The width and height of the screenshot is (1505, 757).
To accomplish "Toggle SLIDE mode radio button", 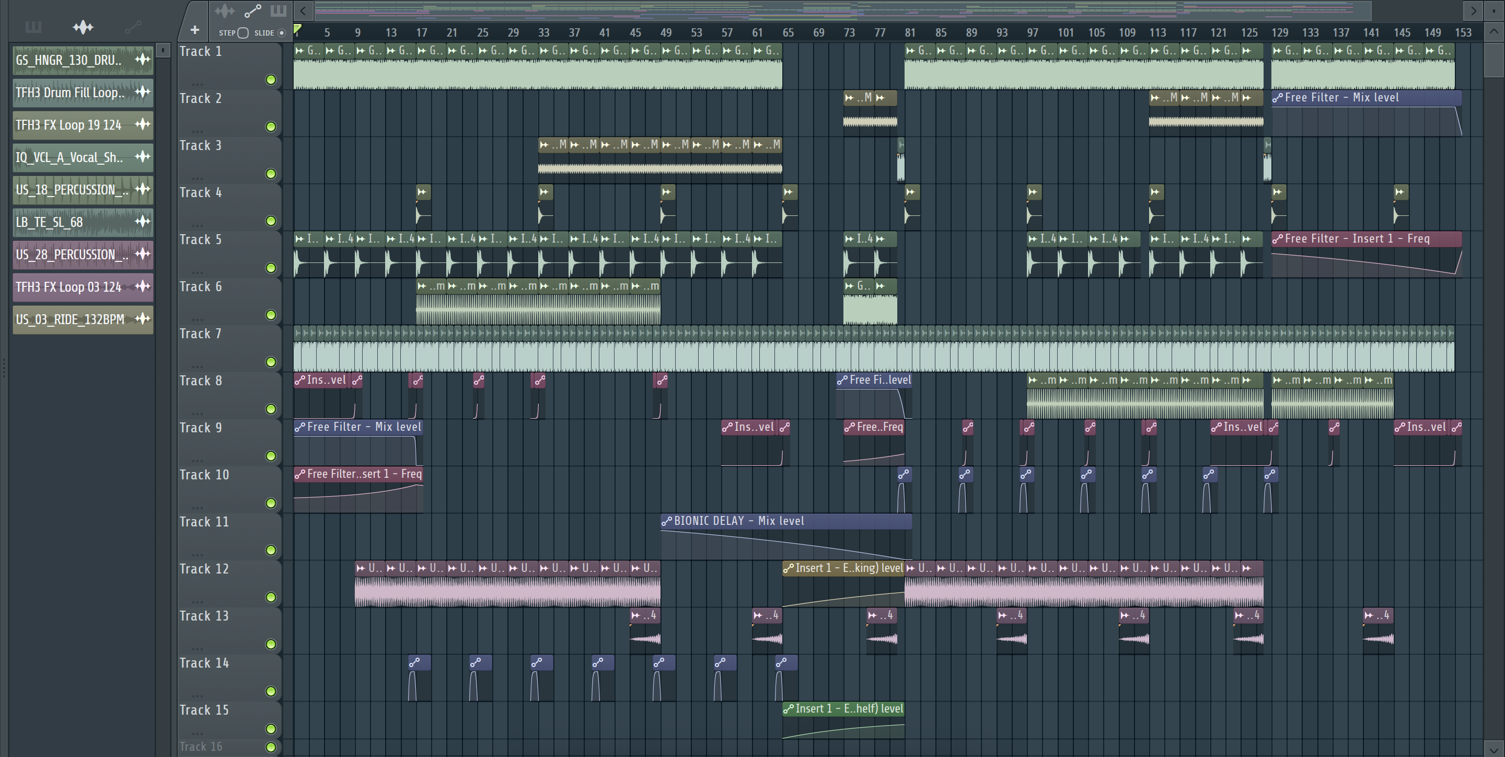I will point(282,33).
